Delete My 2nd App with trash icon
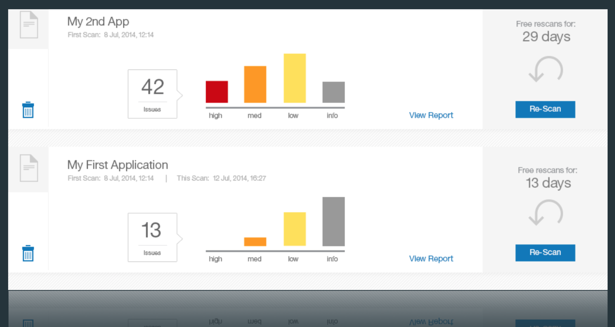615x327 pixels. pyautogui.click(x=28, y=110)
